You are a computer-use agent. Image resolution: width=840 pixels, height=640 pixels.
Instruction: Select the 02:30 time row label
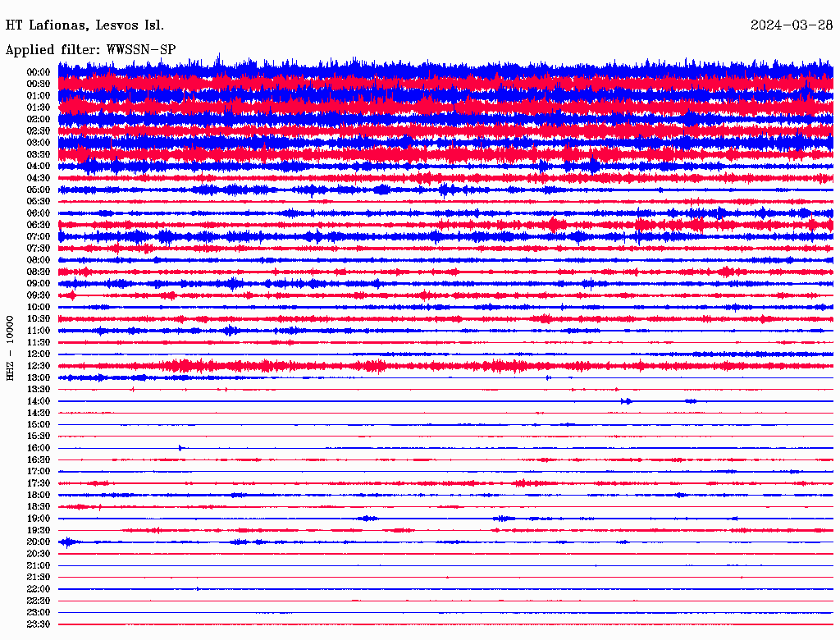[39, 131]
